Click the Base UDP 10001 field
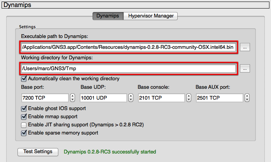The image size is (271, 162). 103,98
